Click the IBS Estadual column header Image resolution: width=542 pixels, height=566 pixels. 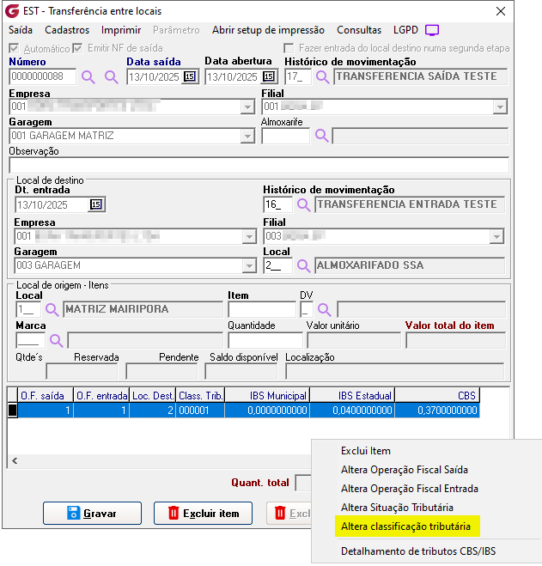352,396
